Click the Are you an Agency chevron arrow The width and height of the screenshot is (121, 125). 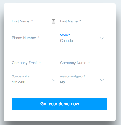point(102,80)
